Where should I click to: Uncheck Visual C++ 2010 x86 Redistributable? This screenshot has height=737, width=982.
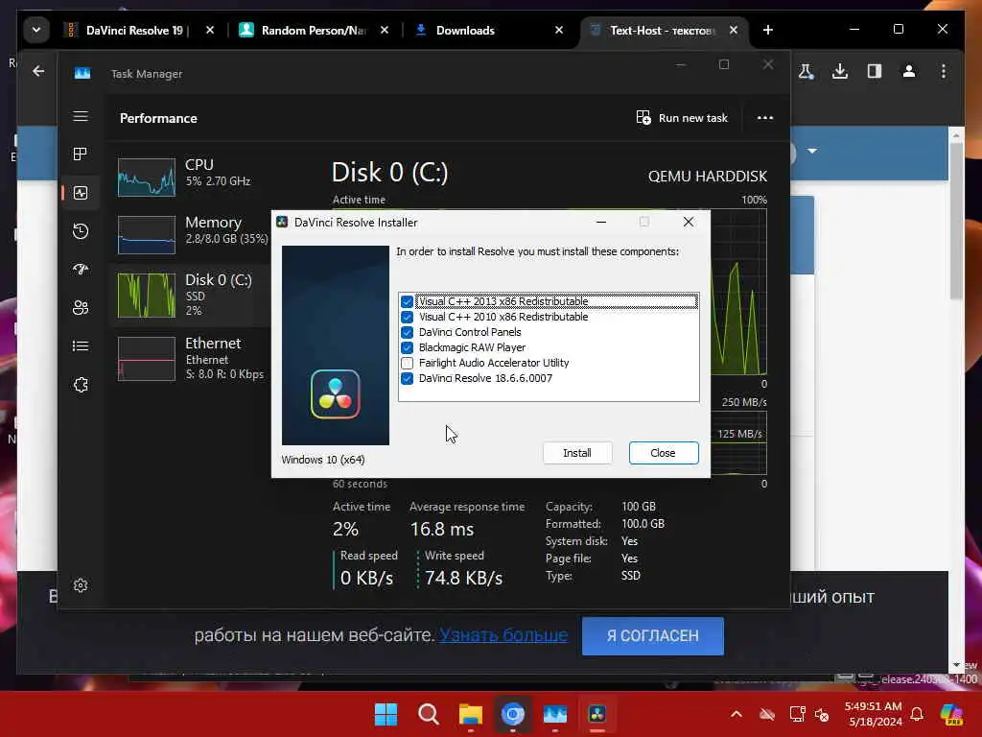click(407, 317)
